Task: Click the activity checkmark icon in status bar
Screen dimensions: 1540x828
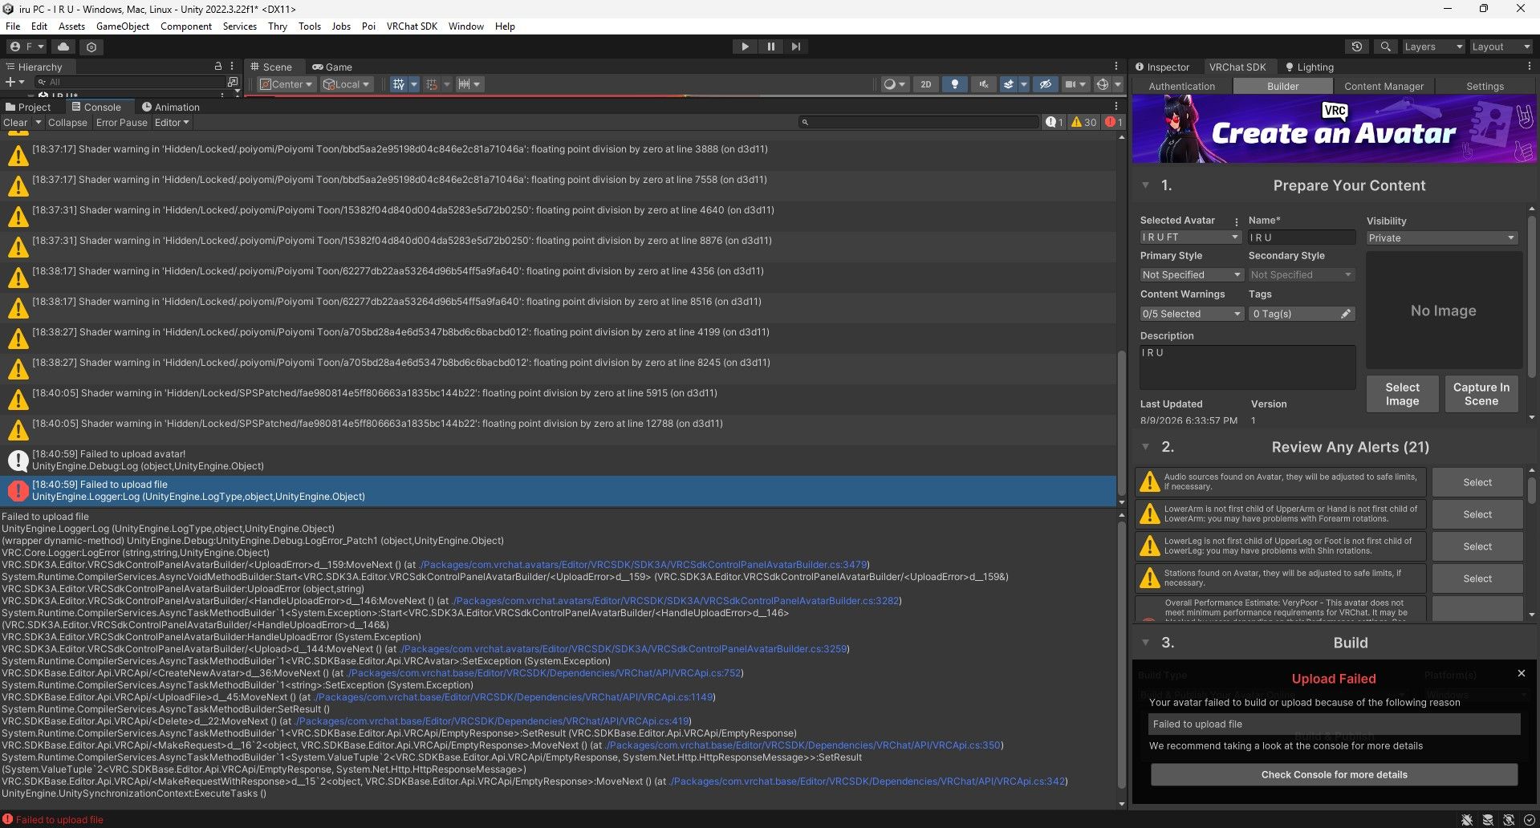Action: 1529,820
